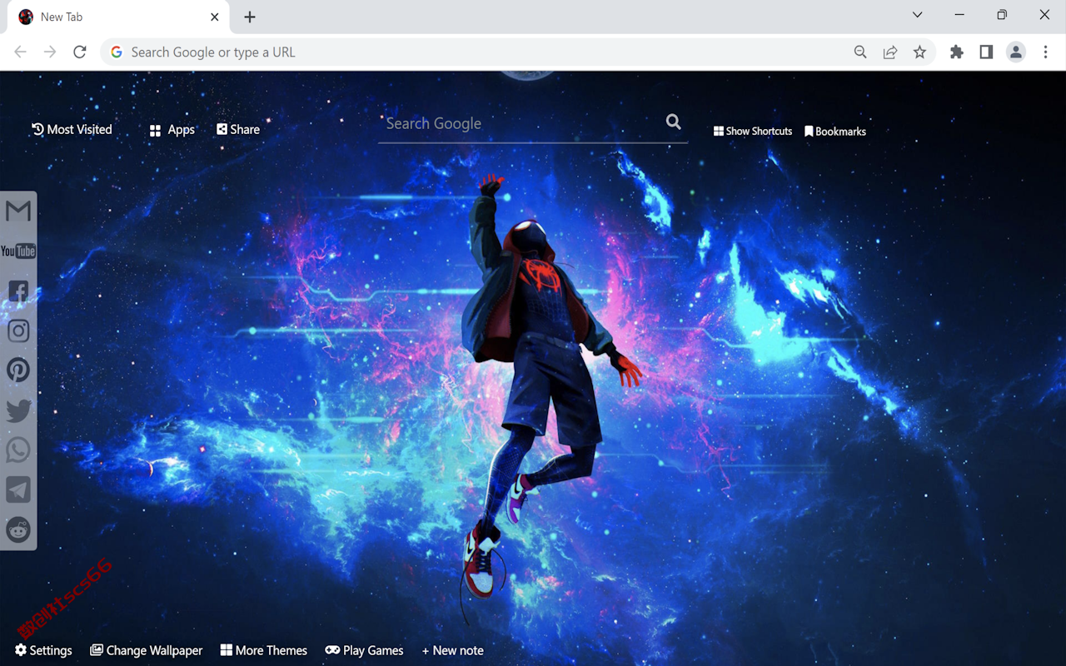Bookmark this tab with the star

coord(919,52)
